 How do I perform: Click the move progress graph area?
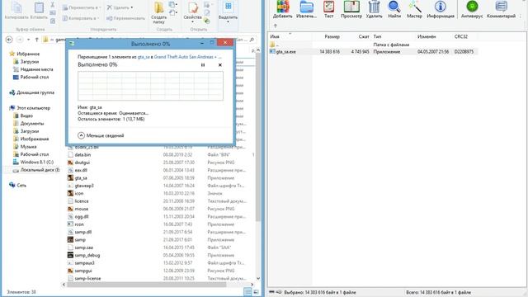150,86
